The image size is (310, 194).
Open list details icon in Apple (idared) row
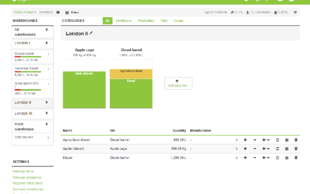pos(287,149)
